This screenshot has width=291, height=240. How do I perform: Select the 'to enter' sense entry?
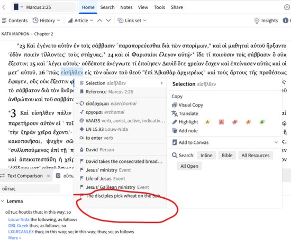tap(96, 138)
